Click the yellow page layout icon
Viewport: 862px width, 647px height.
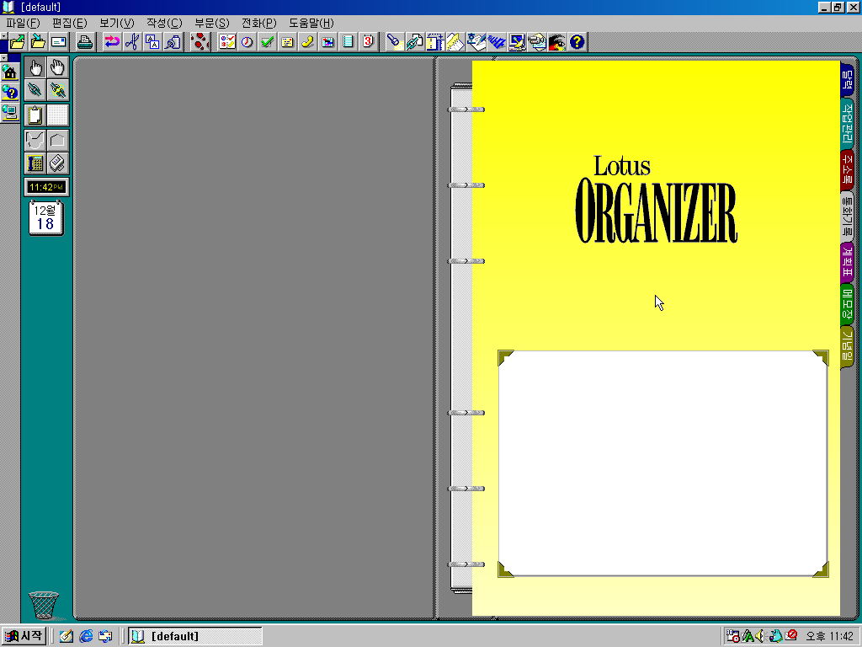pos(435,42)
